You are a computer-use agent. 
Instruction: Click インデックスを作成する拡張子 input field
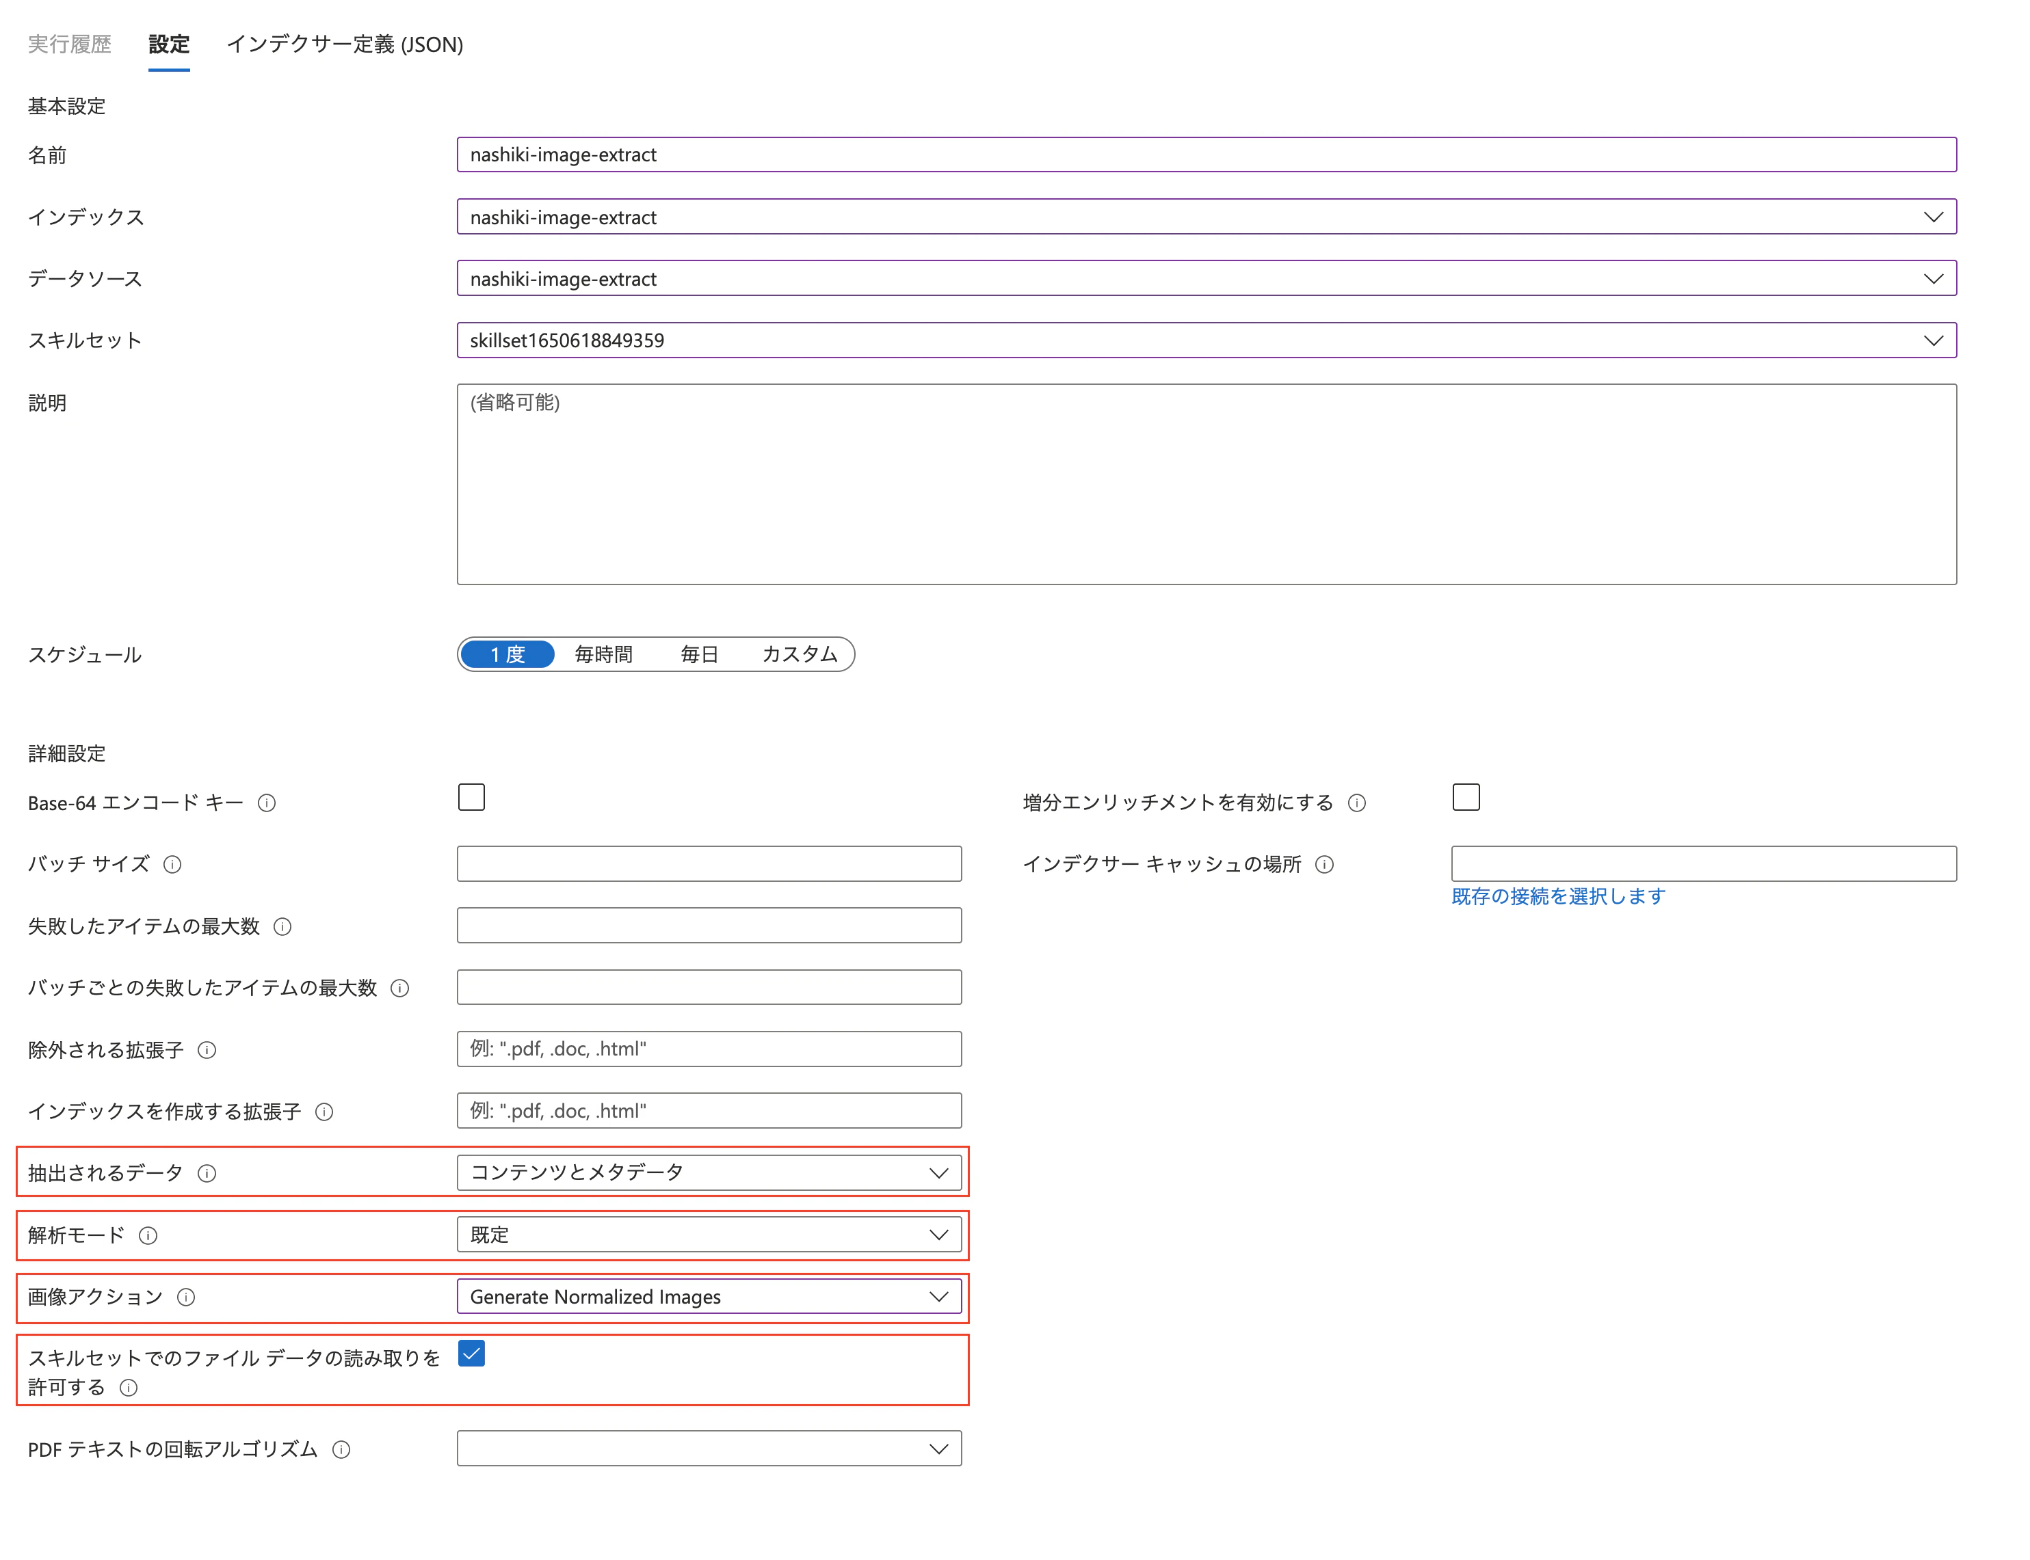coord(709,1112)
